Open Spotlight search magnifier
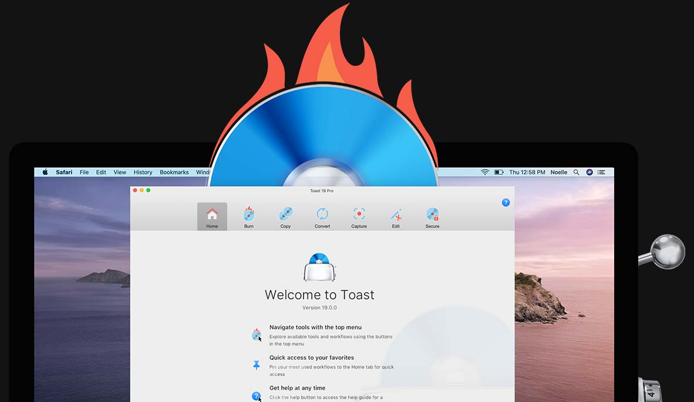Screen dimensions: 694x402 click(576, 172)
